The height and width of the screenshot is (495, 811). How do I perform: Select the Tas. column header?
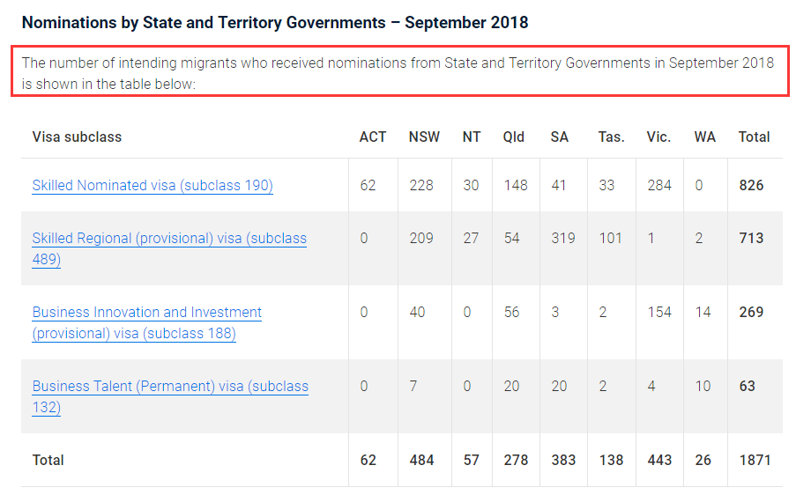[x=611, y=137]
